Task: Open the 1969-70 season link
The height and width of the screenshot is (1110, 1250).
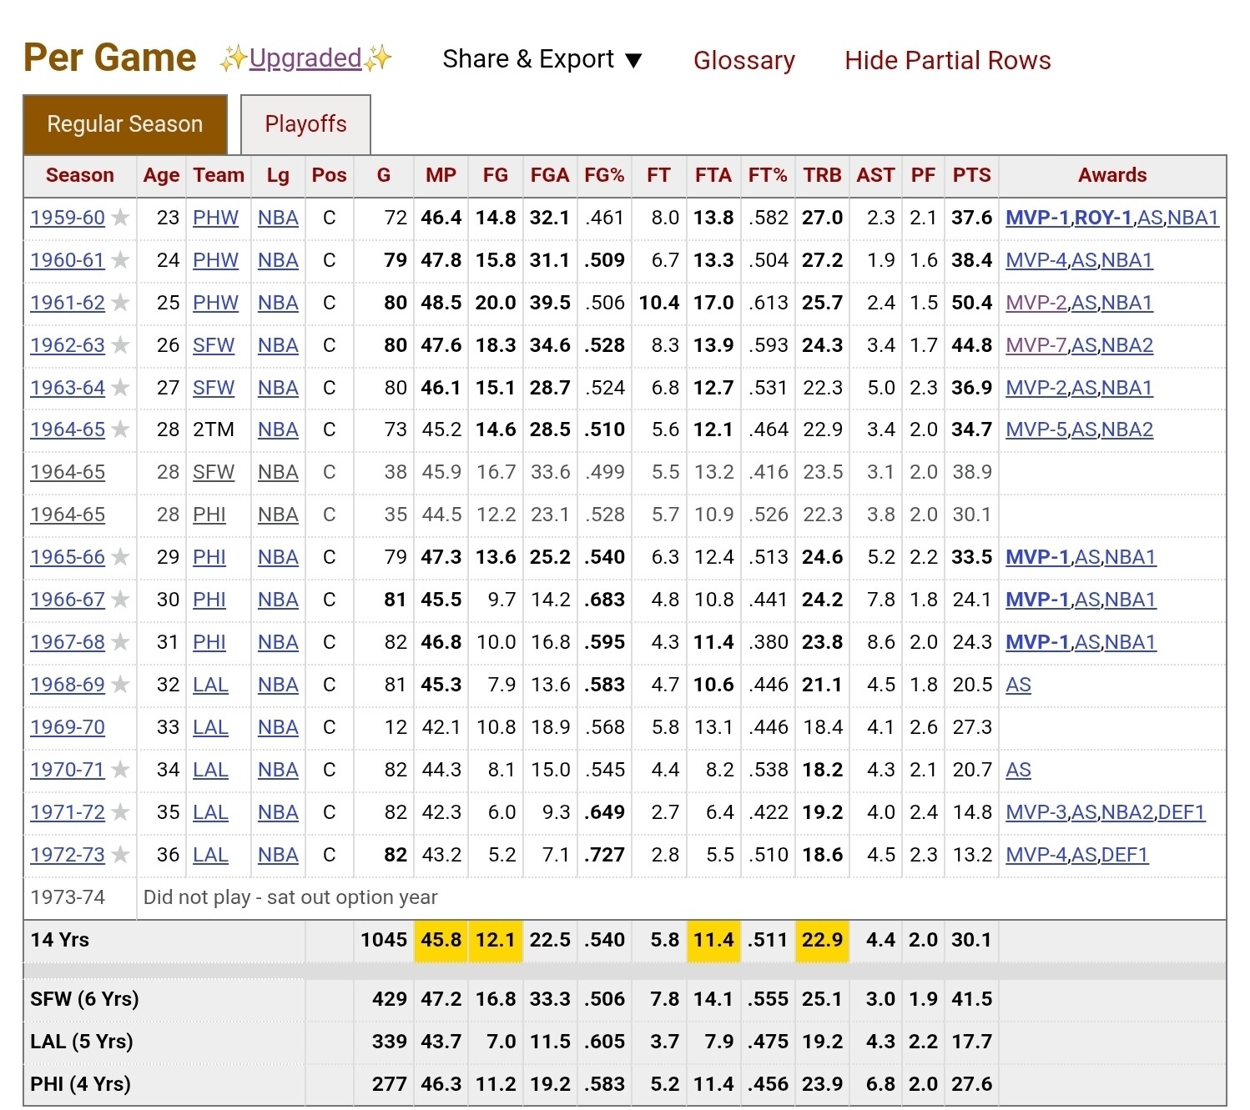Action: click(68, 727)
